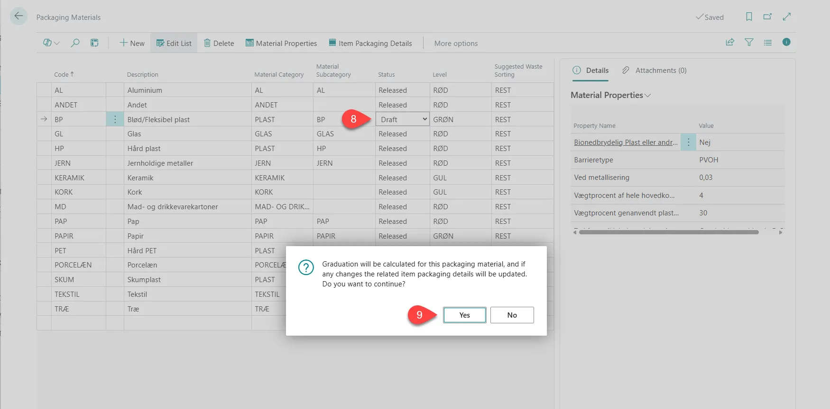Open the filter pane icon
This screenshot has height=409, width=830.
[749, 42]
